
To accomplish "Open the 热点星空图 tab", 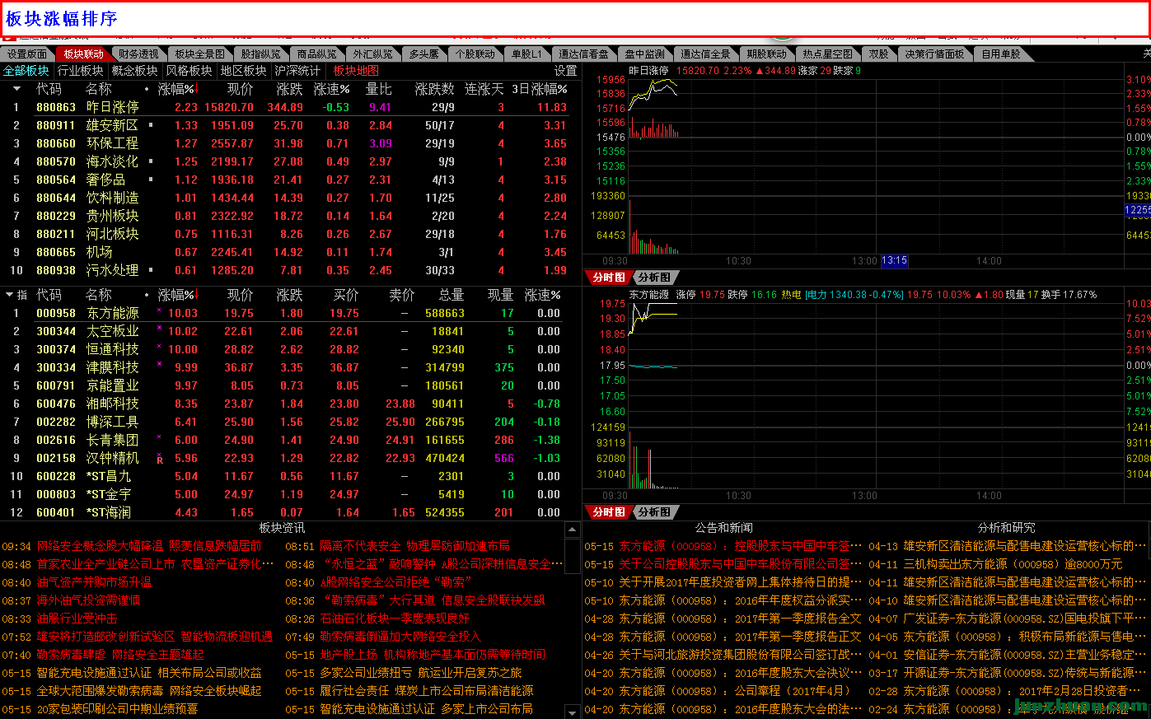I will click(827, 54).
